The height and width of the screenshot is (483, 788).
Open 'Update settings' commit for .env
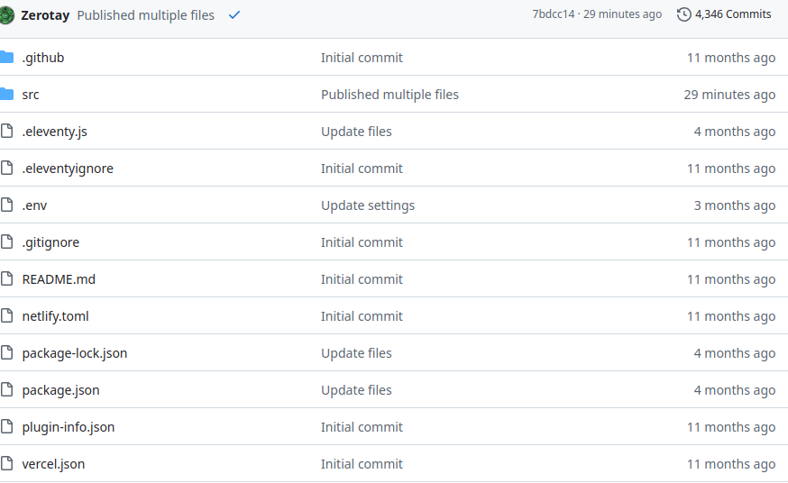coord(368,205)
